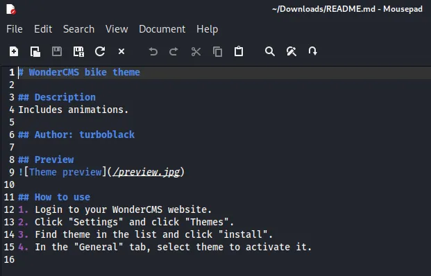Open the Search menu

pyautogui.click(x=79, y=29)
